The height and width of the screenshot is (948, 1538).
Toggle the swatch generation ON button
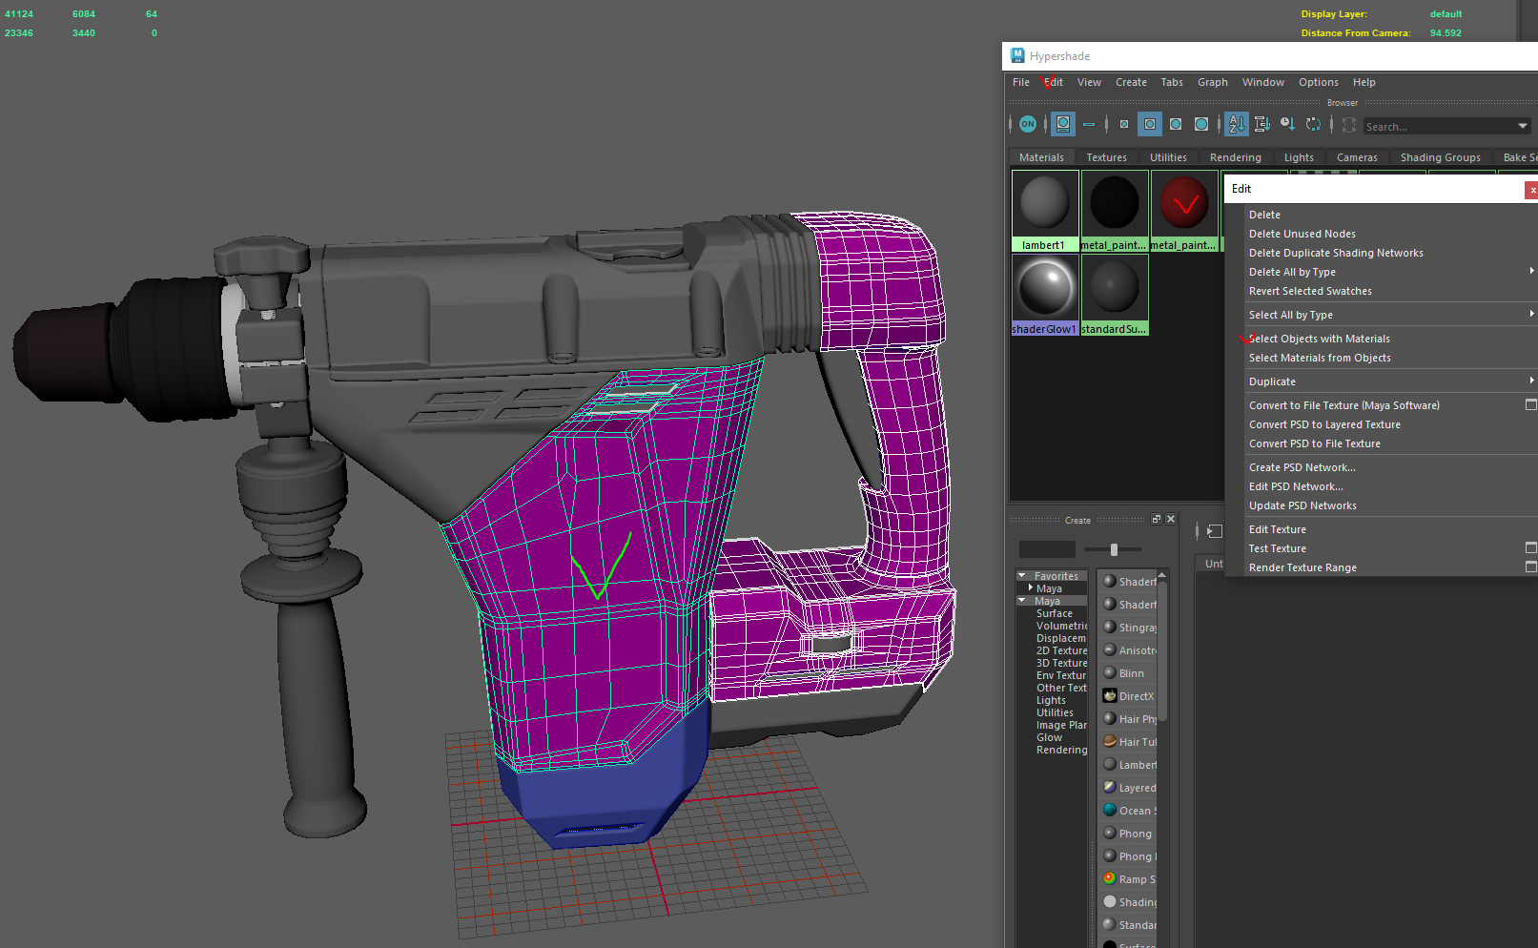(1027, 124)
